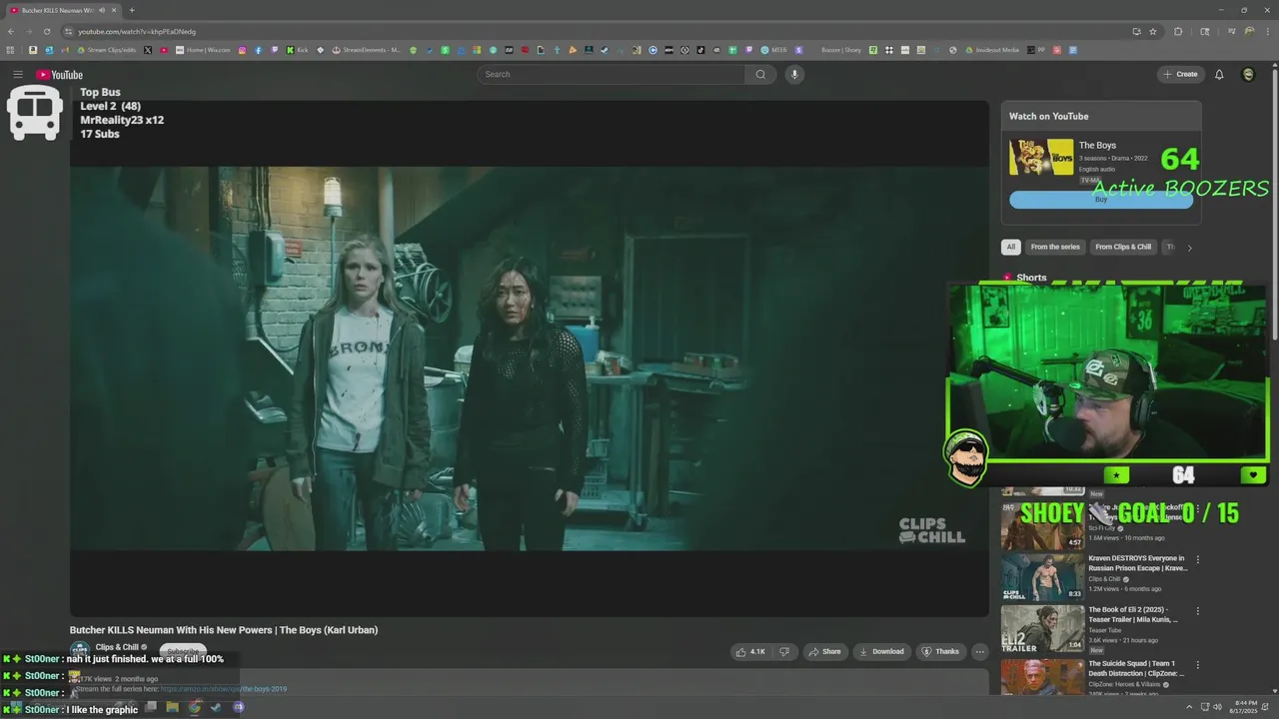
Task: Open the Boozer | Shoey bookmark
Action: point(841,50)
